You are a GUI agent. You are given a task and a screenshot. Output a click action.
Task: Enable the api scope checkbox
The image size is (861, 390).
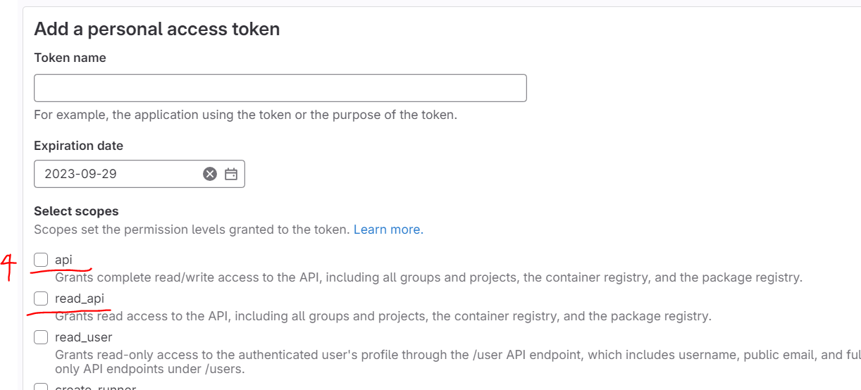[x=41, y=260]
